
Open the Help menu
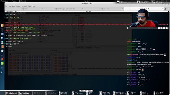33,6
